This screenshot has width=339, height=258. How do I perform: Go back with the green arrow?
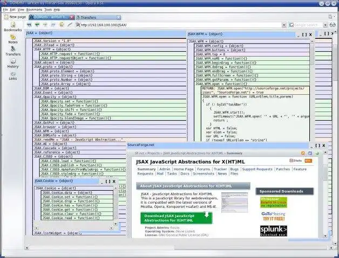(x=37, y=25)
